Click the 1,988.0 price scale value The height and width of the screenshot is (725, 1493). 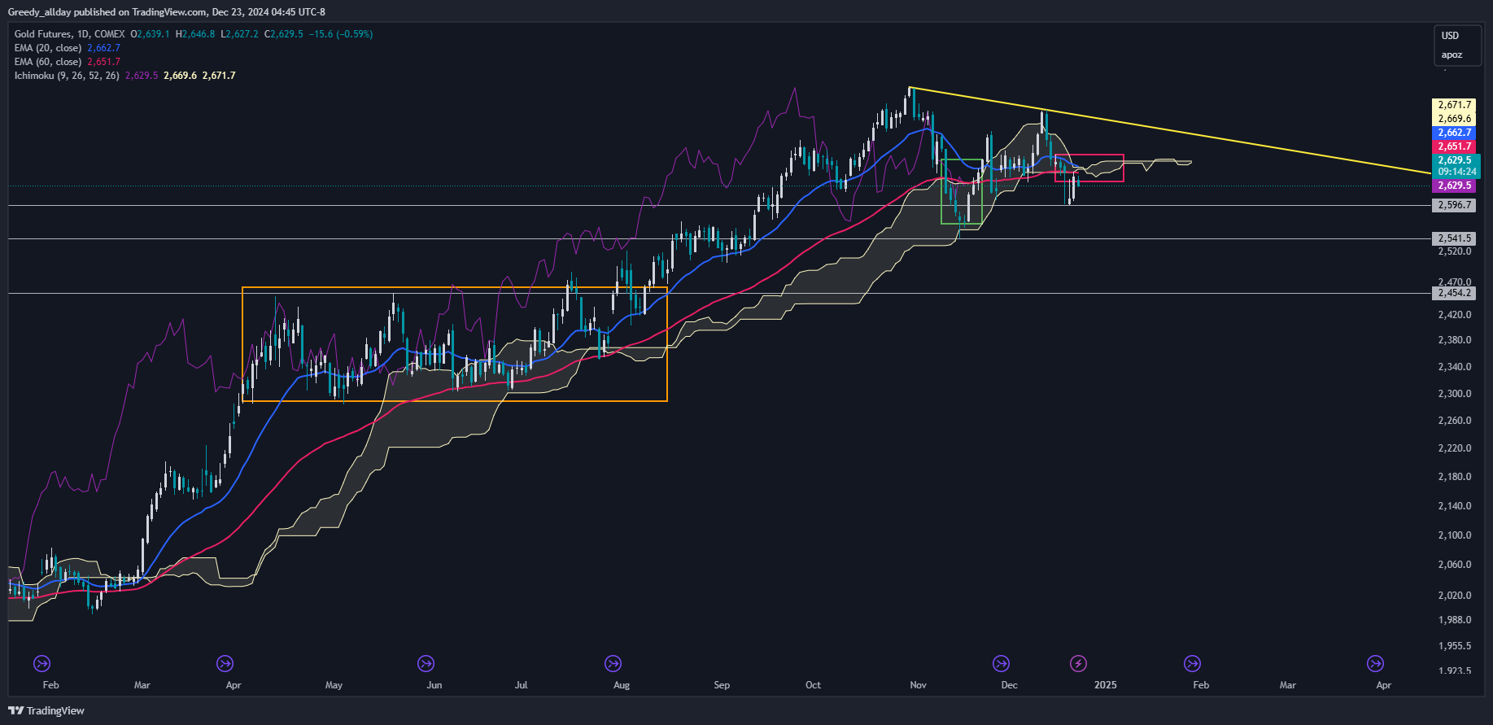[1455, 620]
